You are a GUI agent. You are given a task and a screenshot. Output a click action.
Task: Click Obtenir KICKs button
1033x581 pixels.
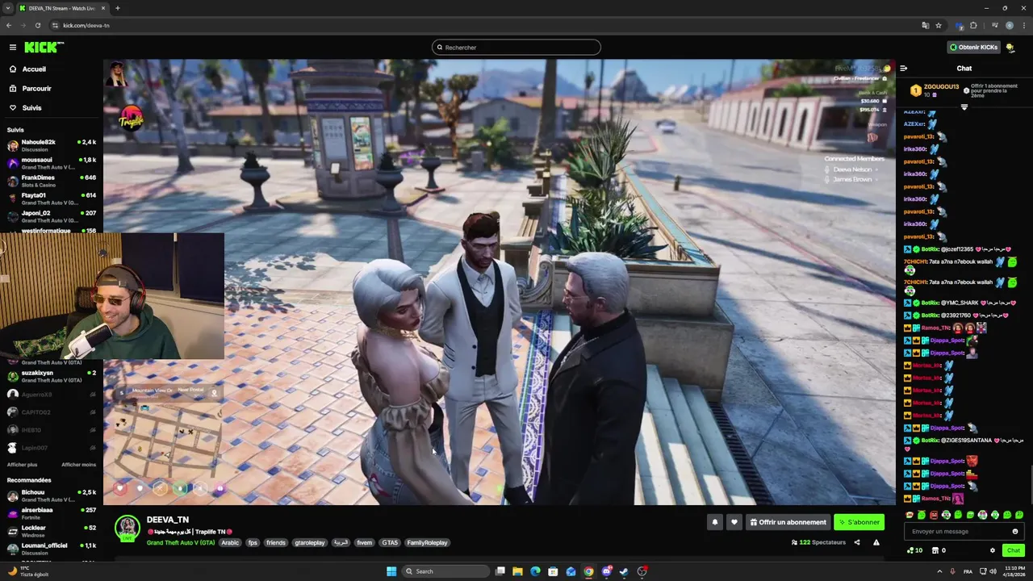tap(973, 48)
